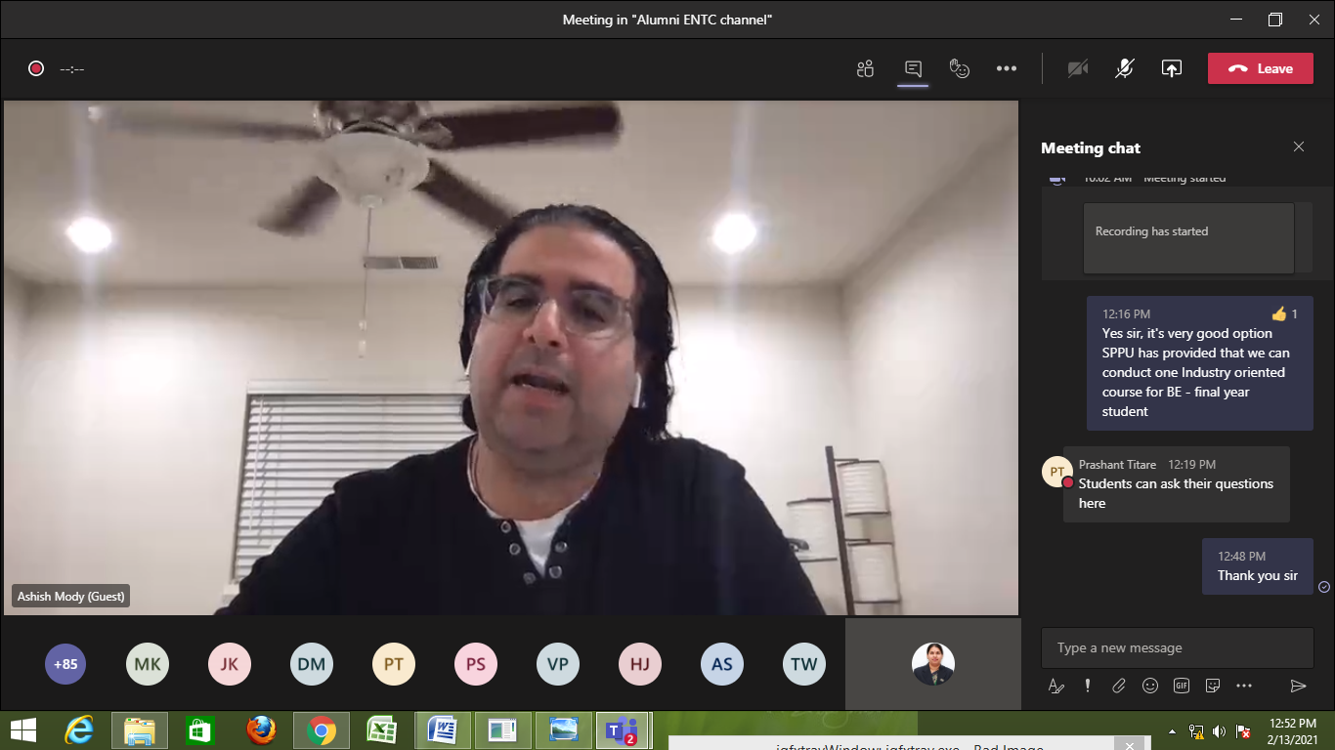Screen dimensions: 1335x750
Task: Unmute the microphone
Action: (1125, 68)
